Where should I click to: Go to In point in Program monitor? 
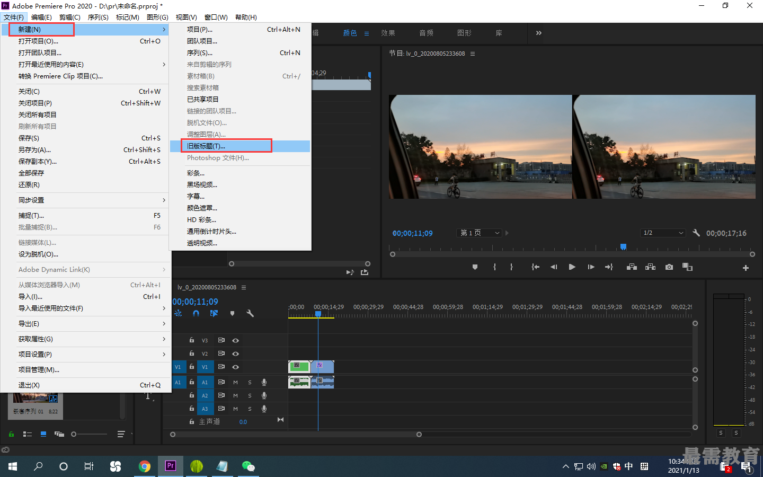[x=536, y=267]
